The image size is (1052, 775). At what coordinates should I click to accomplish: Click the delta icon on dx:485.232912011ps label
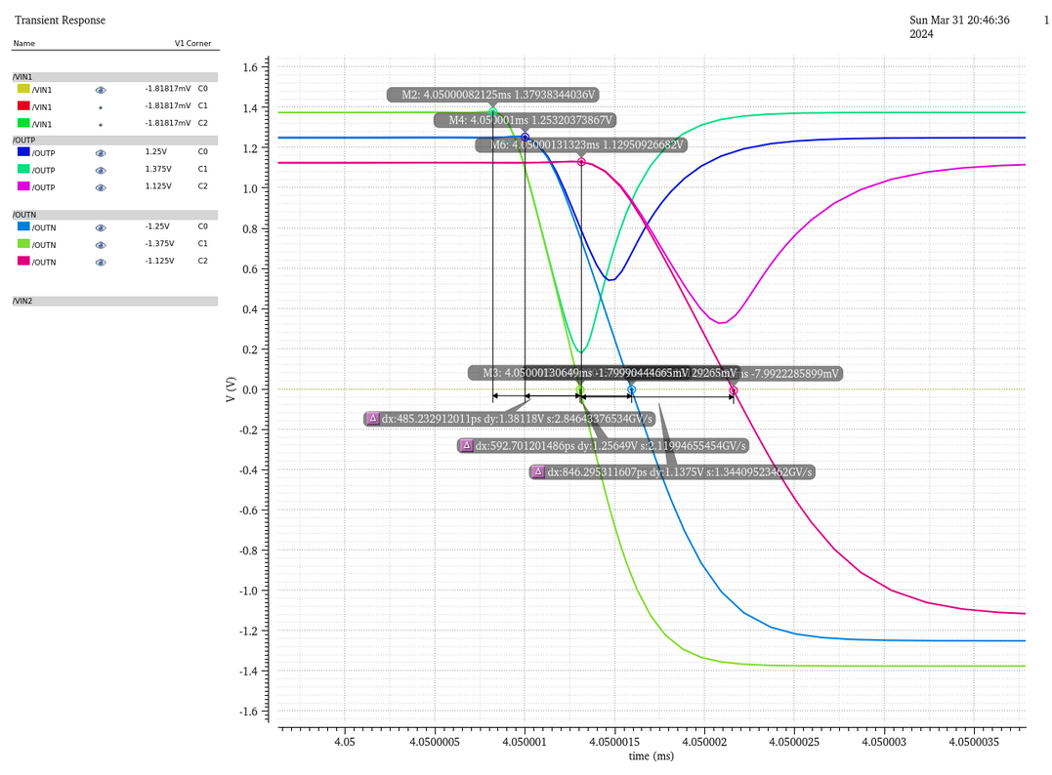click(372, 419)
